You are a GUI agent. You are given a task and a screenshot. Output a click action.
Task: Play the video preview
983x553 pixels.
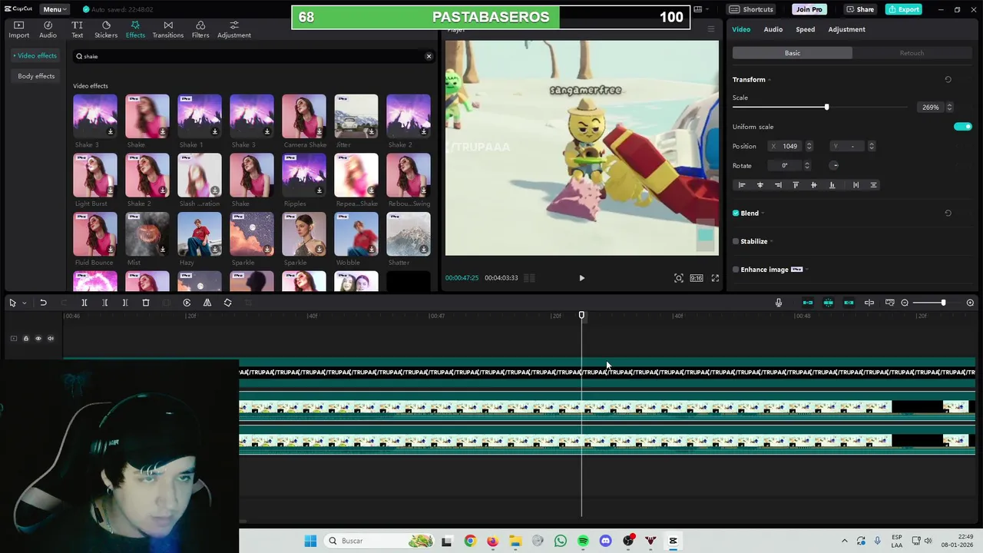(x=581, y=278)
